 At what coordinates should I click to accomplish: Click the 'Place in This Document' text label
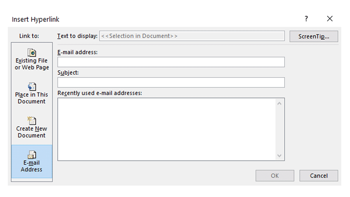click(x=32, y=98)
